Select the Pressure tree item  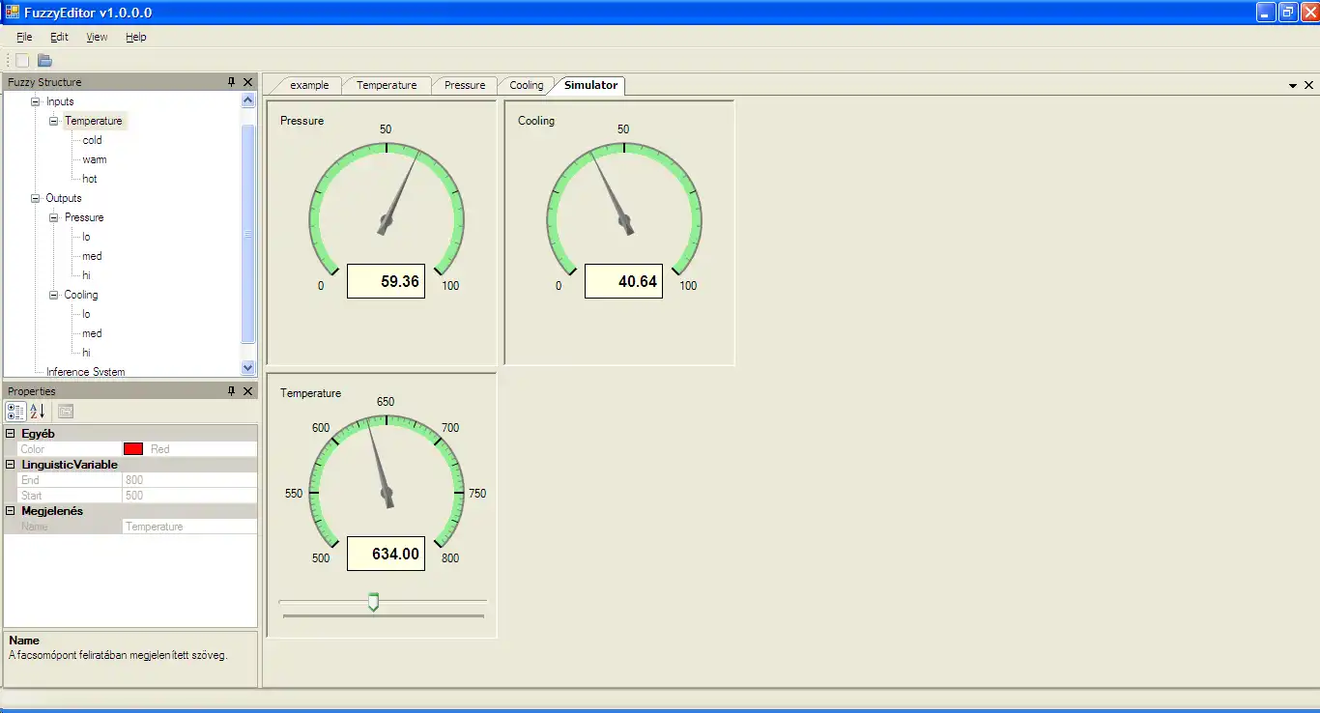[84, 217]
